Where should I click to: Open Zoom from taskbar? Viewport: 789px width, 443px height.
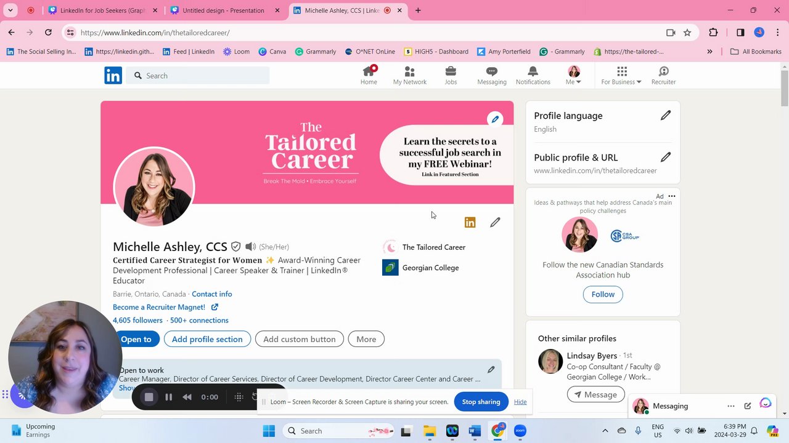520,431
